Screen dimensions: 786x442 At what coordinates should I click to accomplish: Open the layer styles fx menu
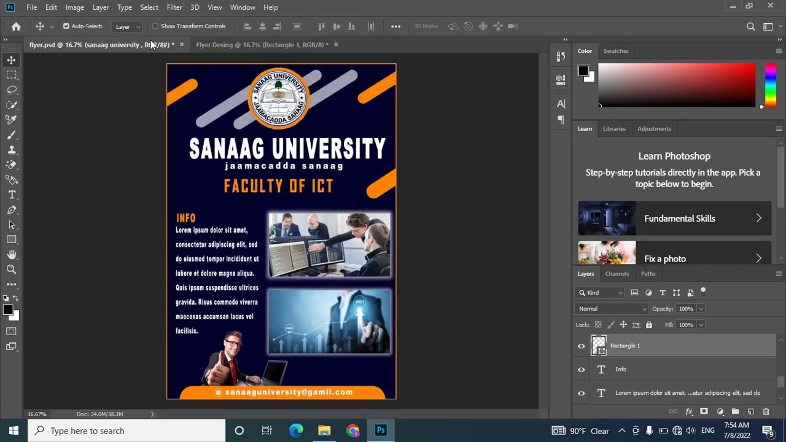tap(688, 411)
